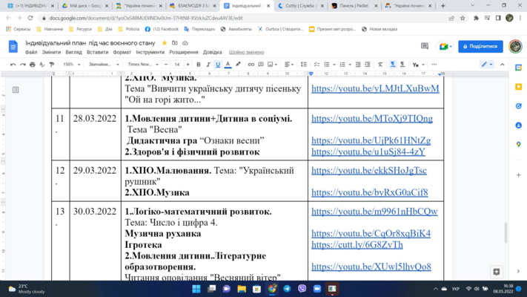
Task: Activate the paint format roller tool
Action: tap(52, 65)
